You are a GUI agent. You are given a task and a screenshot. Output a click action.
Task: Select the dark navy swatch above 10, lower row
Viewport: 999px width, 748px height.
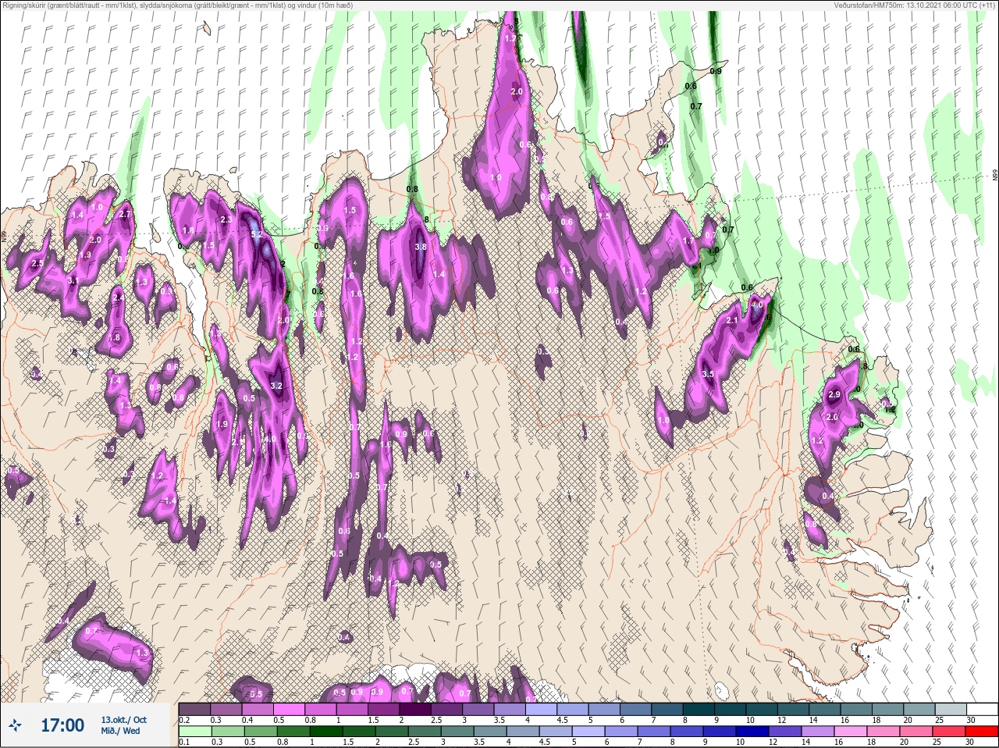click(751, 732)
